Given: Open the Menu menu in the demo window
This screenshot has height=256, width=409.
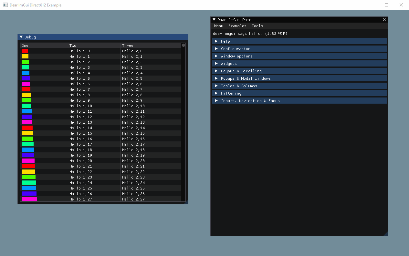Looking at the screenshot, I should coord(218,26).
